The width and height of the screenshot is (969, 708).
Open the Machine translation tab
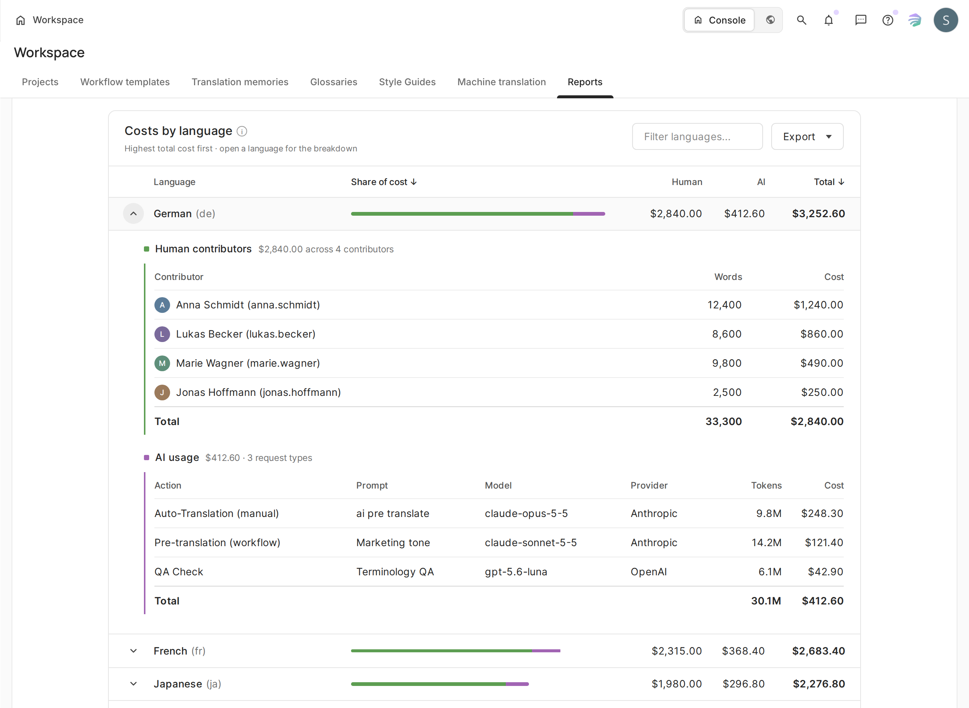[501, 82]
